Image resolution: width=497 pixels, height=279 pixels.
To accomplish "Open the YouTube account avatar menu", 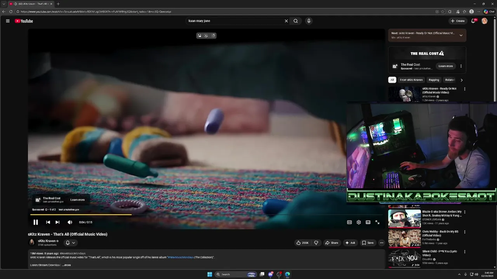I will (x=484, y=21).
